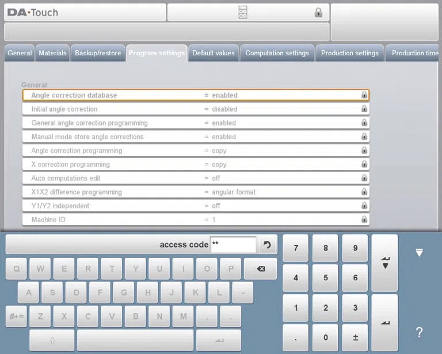
Task: Click the DA-Touch logo panel
Action: (x=85, y=13)
